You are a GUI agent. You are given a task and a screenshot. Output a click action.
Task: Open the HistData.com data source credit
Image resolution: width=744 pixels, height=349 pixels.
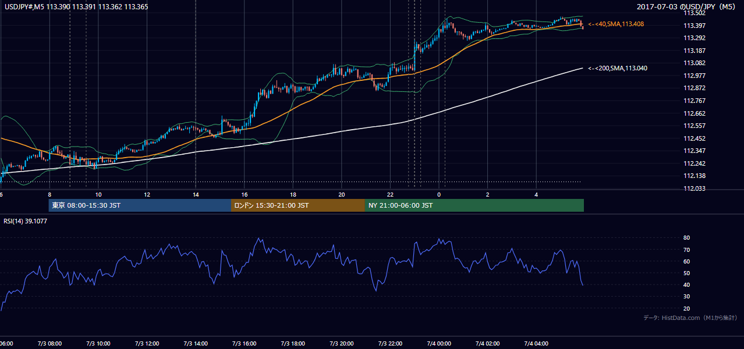point(690,318)
